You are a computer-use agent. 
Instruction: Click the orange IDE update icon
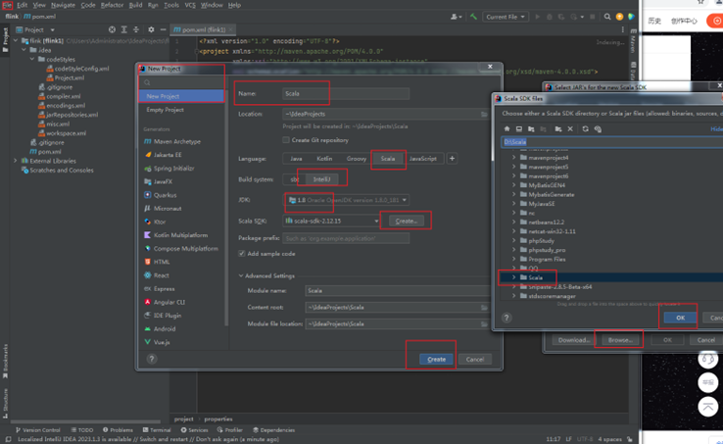point(619,17)
